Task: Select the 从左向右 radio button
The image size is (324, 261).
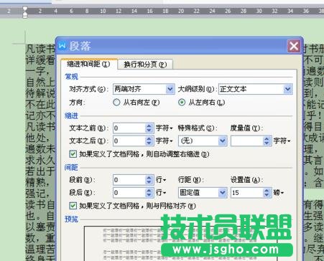Action: (182, 103)
